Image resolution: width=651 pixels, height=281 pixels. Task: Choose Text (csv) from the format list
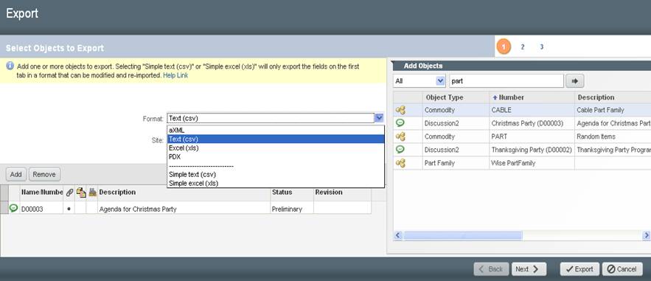(276, 139)
